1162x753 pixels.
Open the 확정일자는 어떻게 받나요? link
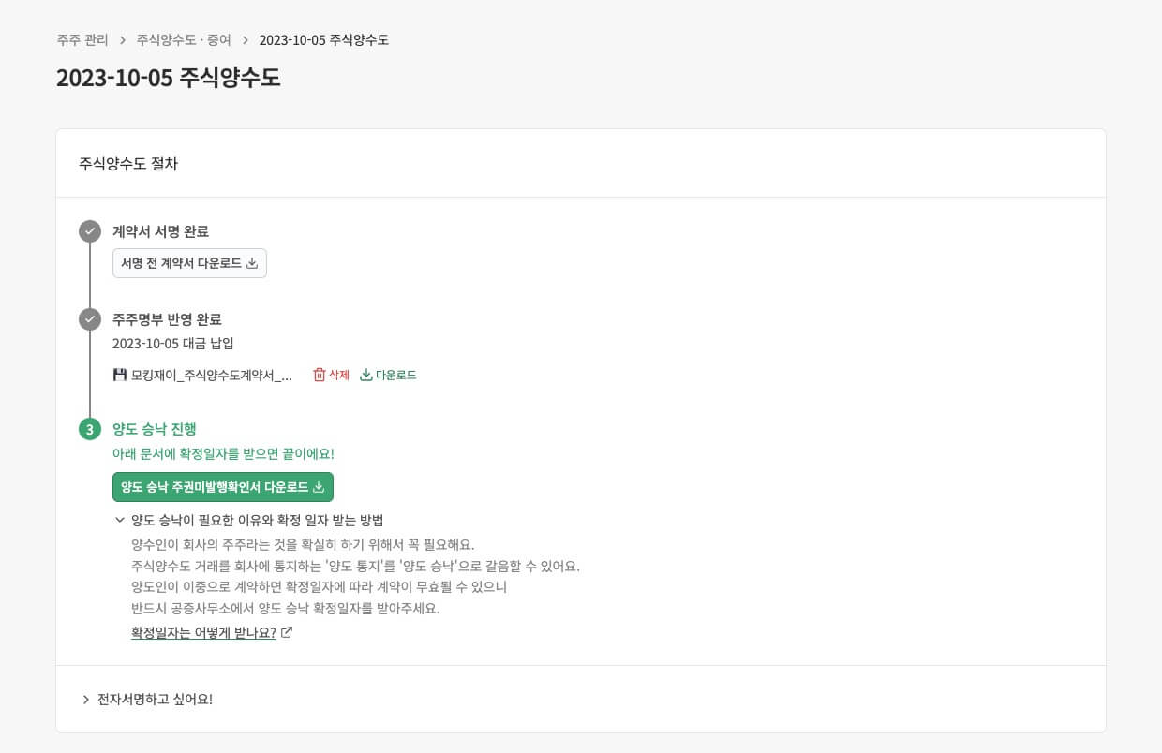[202, 632]
